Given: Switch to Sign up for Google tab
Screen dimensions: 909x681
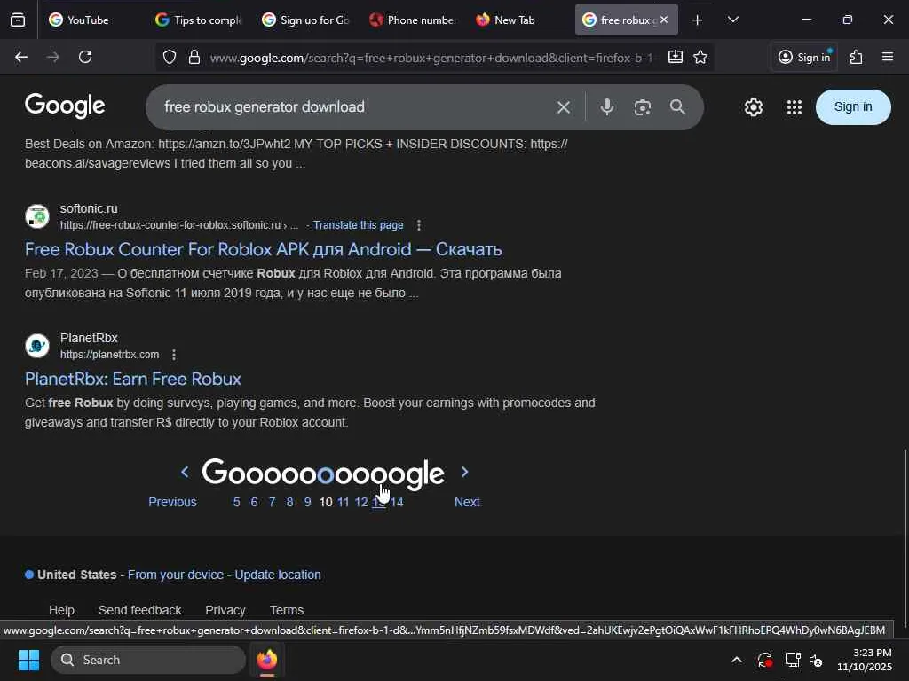Looking at the screenshot, I should [x=305, y=20].
